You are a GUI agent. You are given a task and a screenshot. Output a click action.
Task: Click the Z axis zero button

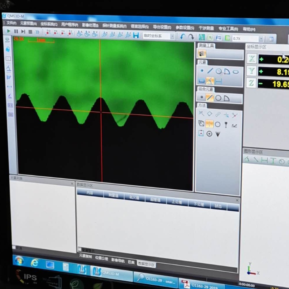coord(251,83)
